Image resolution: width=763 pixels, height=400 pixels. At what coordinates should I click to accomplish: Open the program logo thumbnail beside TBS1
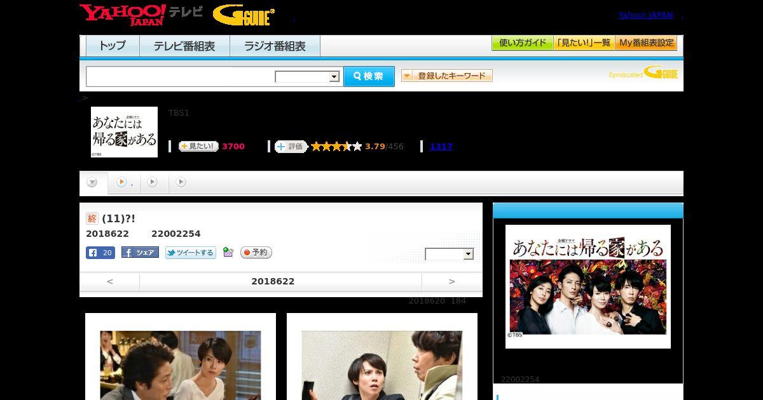(x=124, y=132)
